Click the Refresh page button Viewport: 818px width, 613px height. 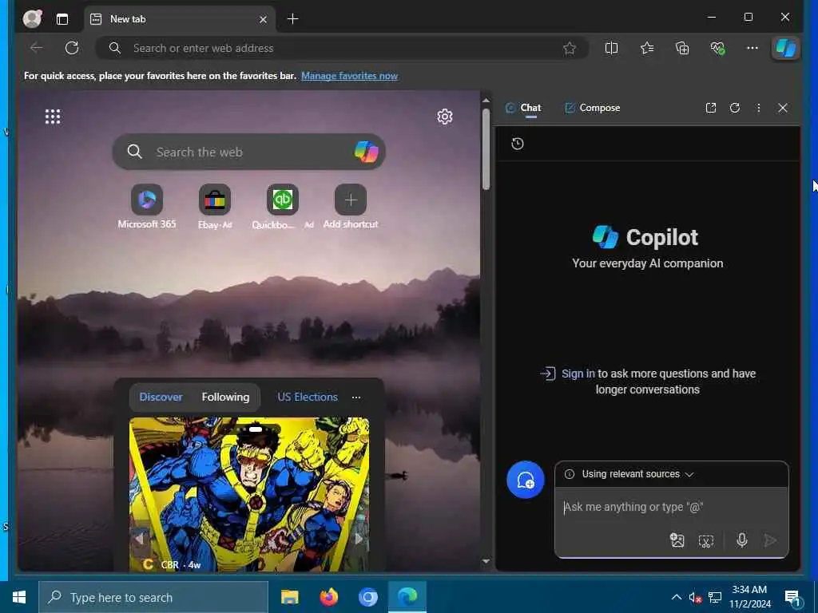(x=71, y=48)
